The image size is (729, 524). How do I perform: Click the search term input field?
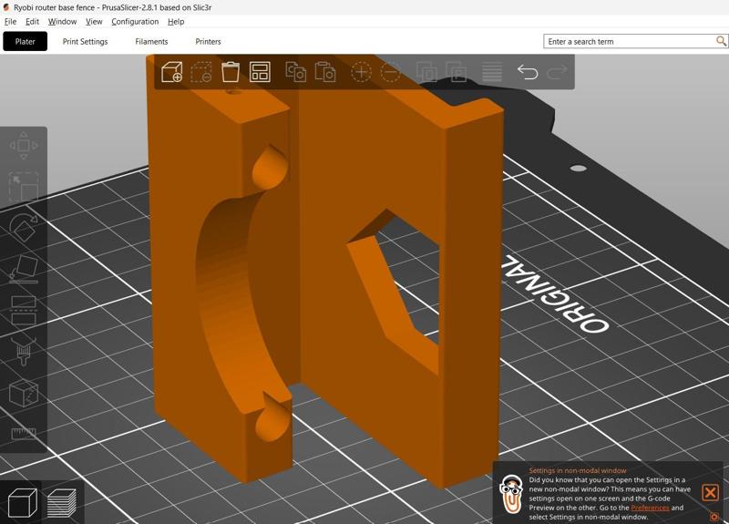(629, 41)
